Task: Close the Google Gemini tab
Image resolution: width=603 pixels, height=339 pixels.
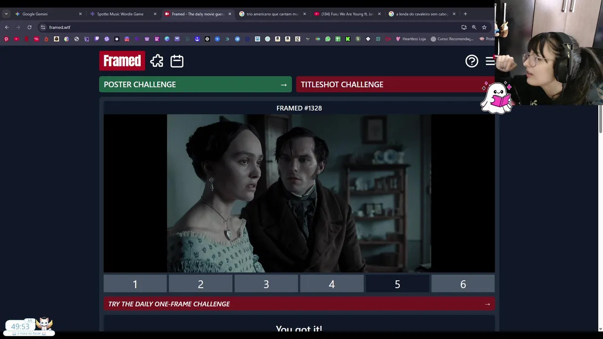Action: pos(80,14)
